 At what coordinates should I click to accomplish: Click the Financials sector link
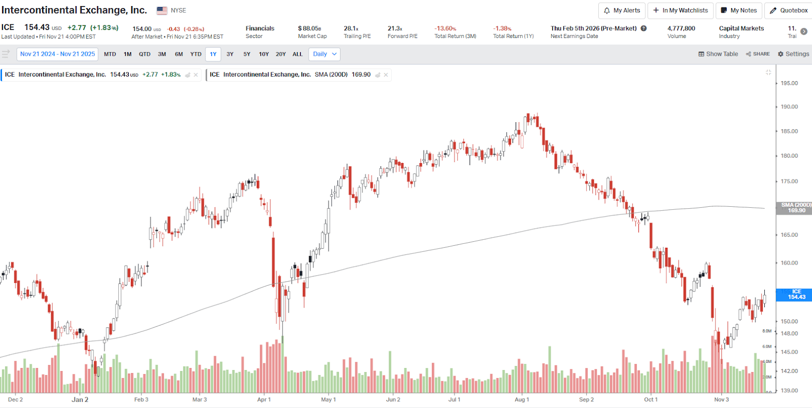[260, 28]
